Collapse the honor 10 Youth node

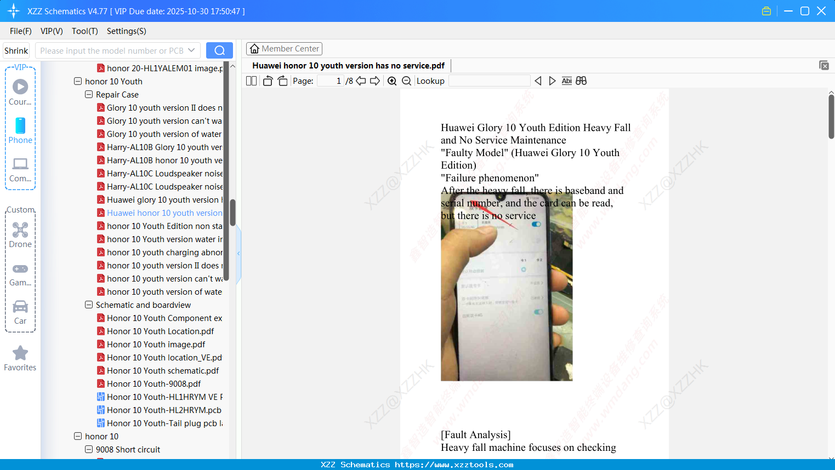click(78, 81)
